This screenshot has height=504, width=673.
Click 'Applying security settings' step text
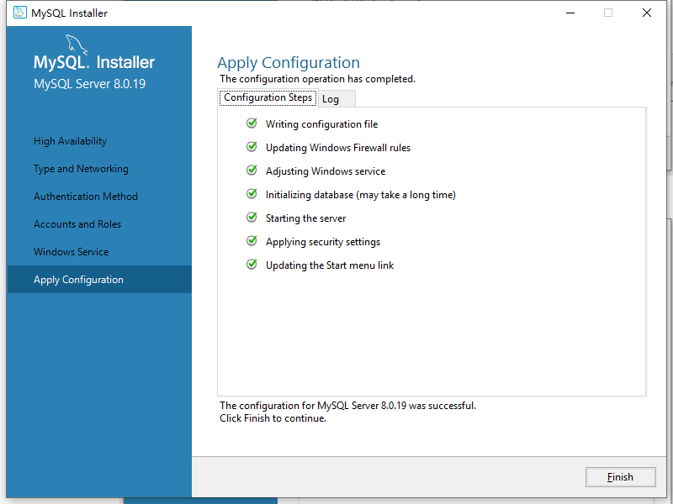tap(323, 242)
